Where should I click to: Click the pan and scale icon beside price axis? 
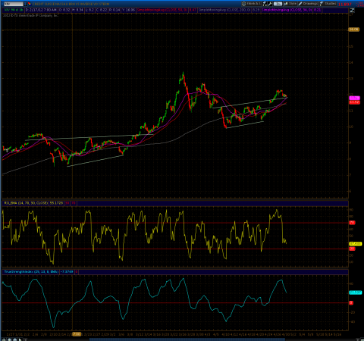click(x=352, y=11)
